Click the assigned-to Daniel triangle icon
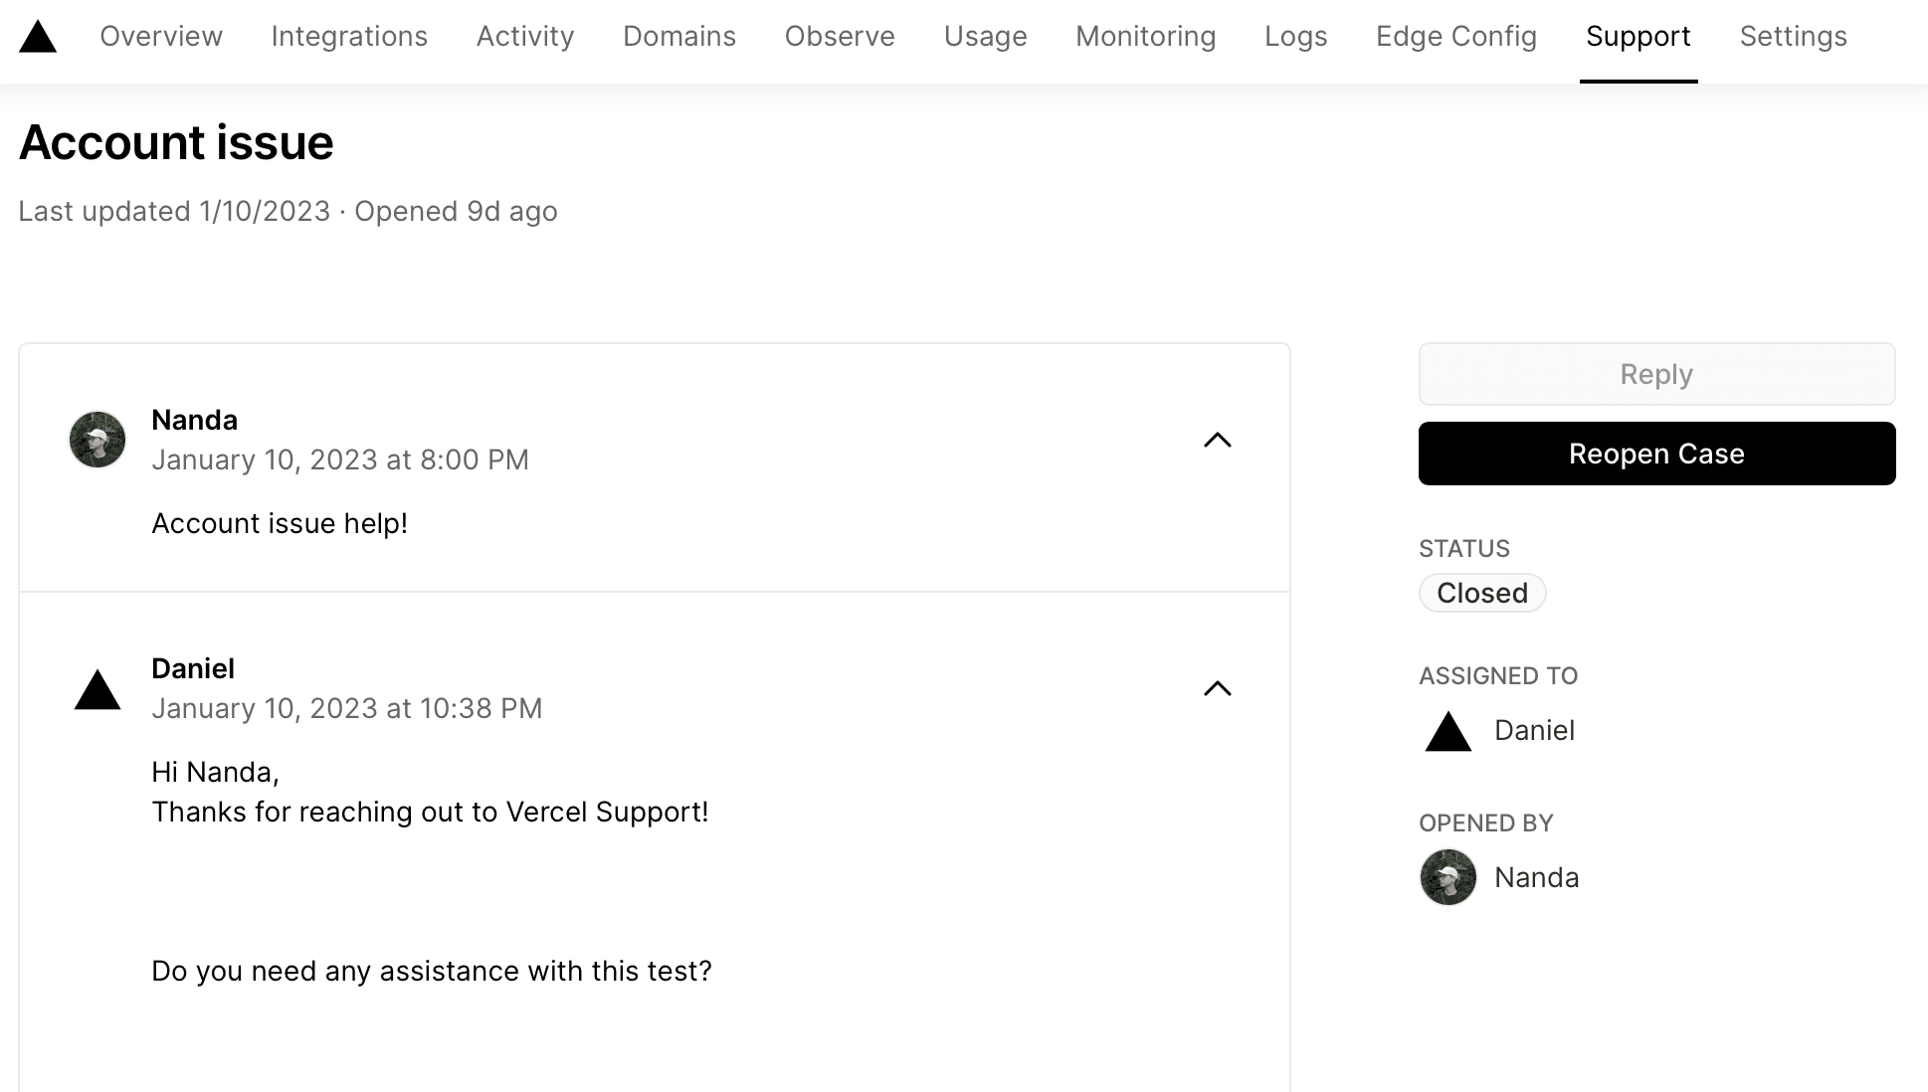The width and height of the screenshot is (1928, 1092). [1447, 732]
